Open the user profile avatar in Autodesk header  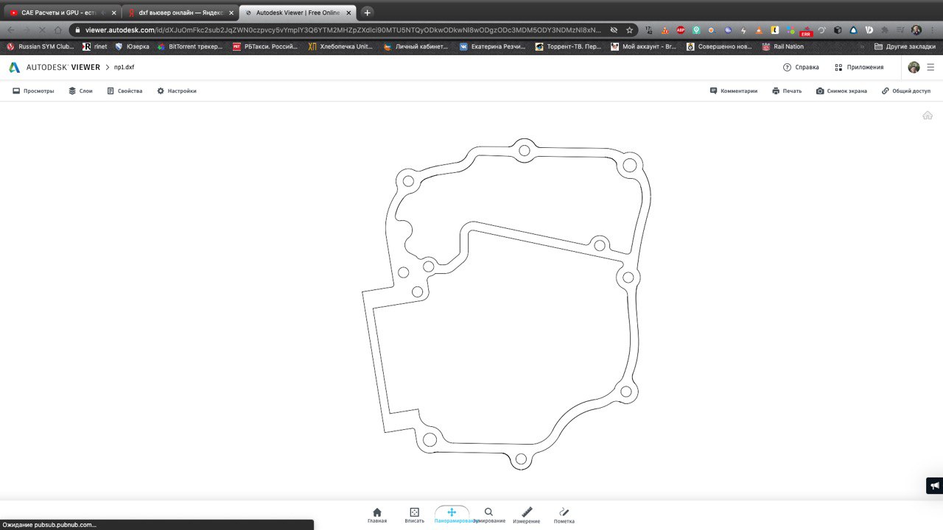tap(914, 67)
